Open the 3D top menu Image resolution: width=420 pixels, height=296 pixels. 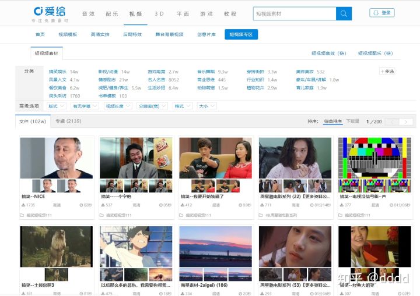tap(159, 13)
